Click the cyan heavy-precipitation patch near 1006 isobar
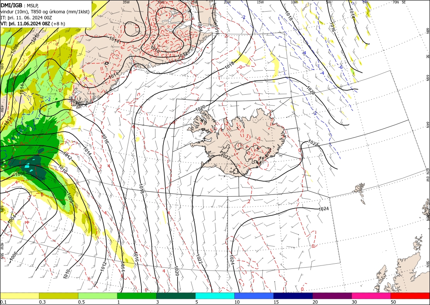This screenshot has height=305, width=430. [x=27, y=166]
